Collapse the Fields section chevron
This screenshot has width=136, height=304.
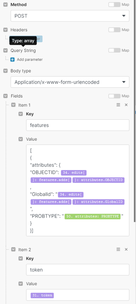click(5, 96)
